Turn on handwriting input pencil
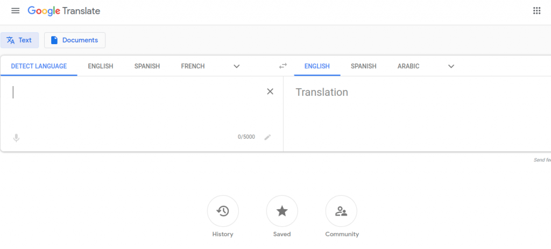This screenshot has width=551, height=249. click(268, 137)
